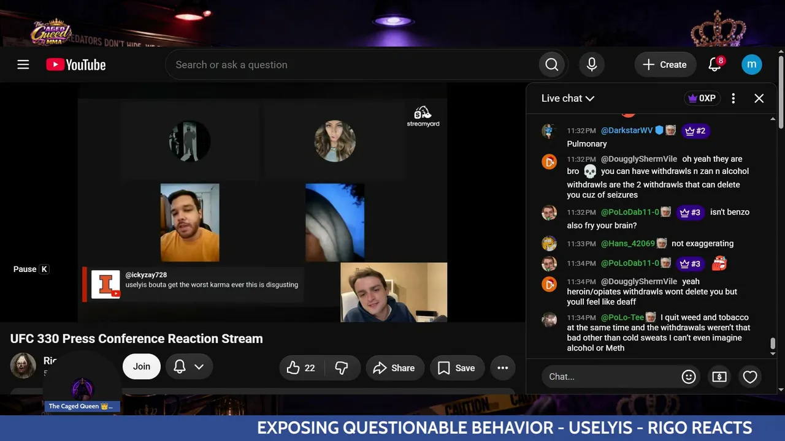Click the Hans_42069 avatar in chat
Viewport: 785px width, 441px height.
coord(549,243)
